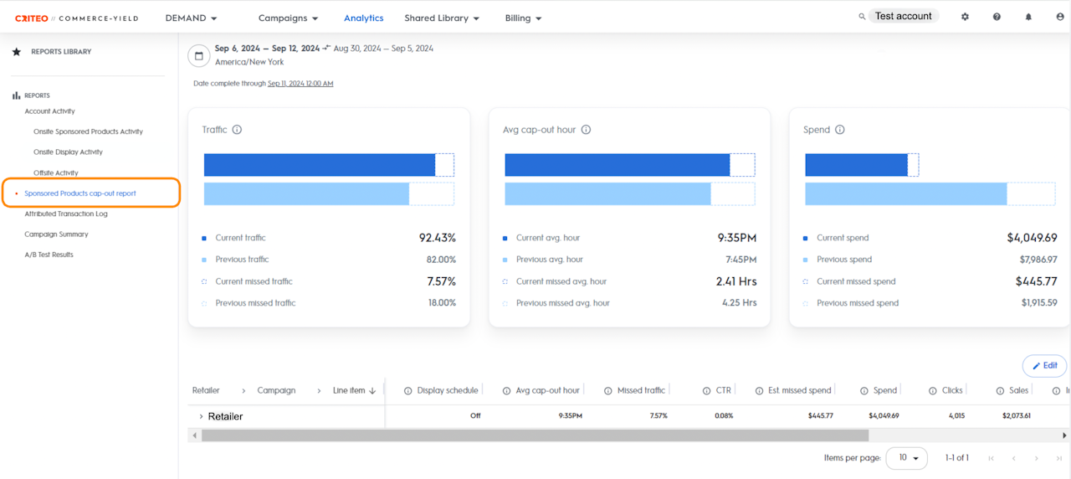Open the Campaigns menu
1071x479 pixels.
tap(288, 18)
